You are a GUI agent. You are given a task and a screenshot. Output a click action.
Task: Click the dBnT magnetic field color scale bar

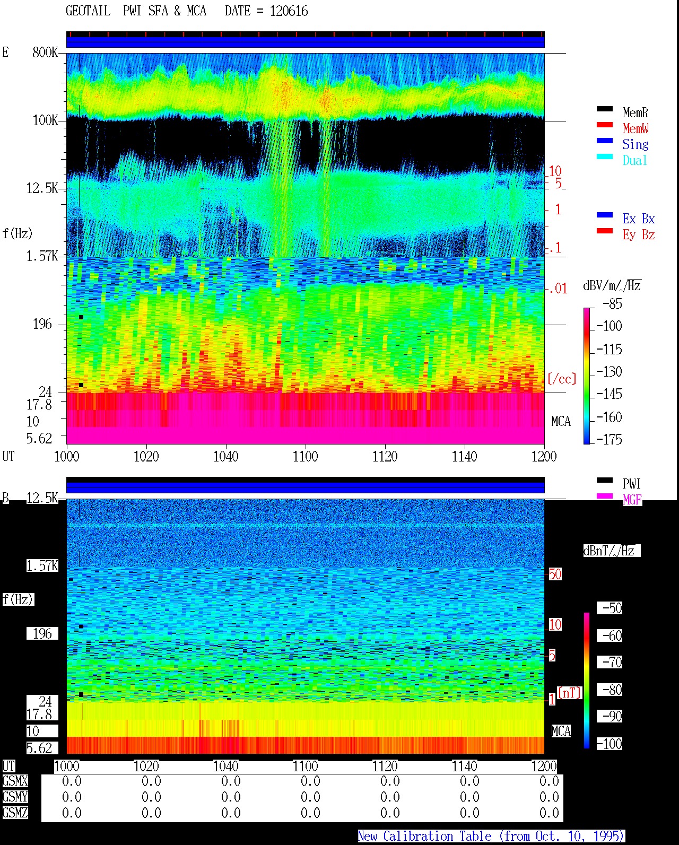(x=587, y=681)
